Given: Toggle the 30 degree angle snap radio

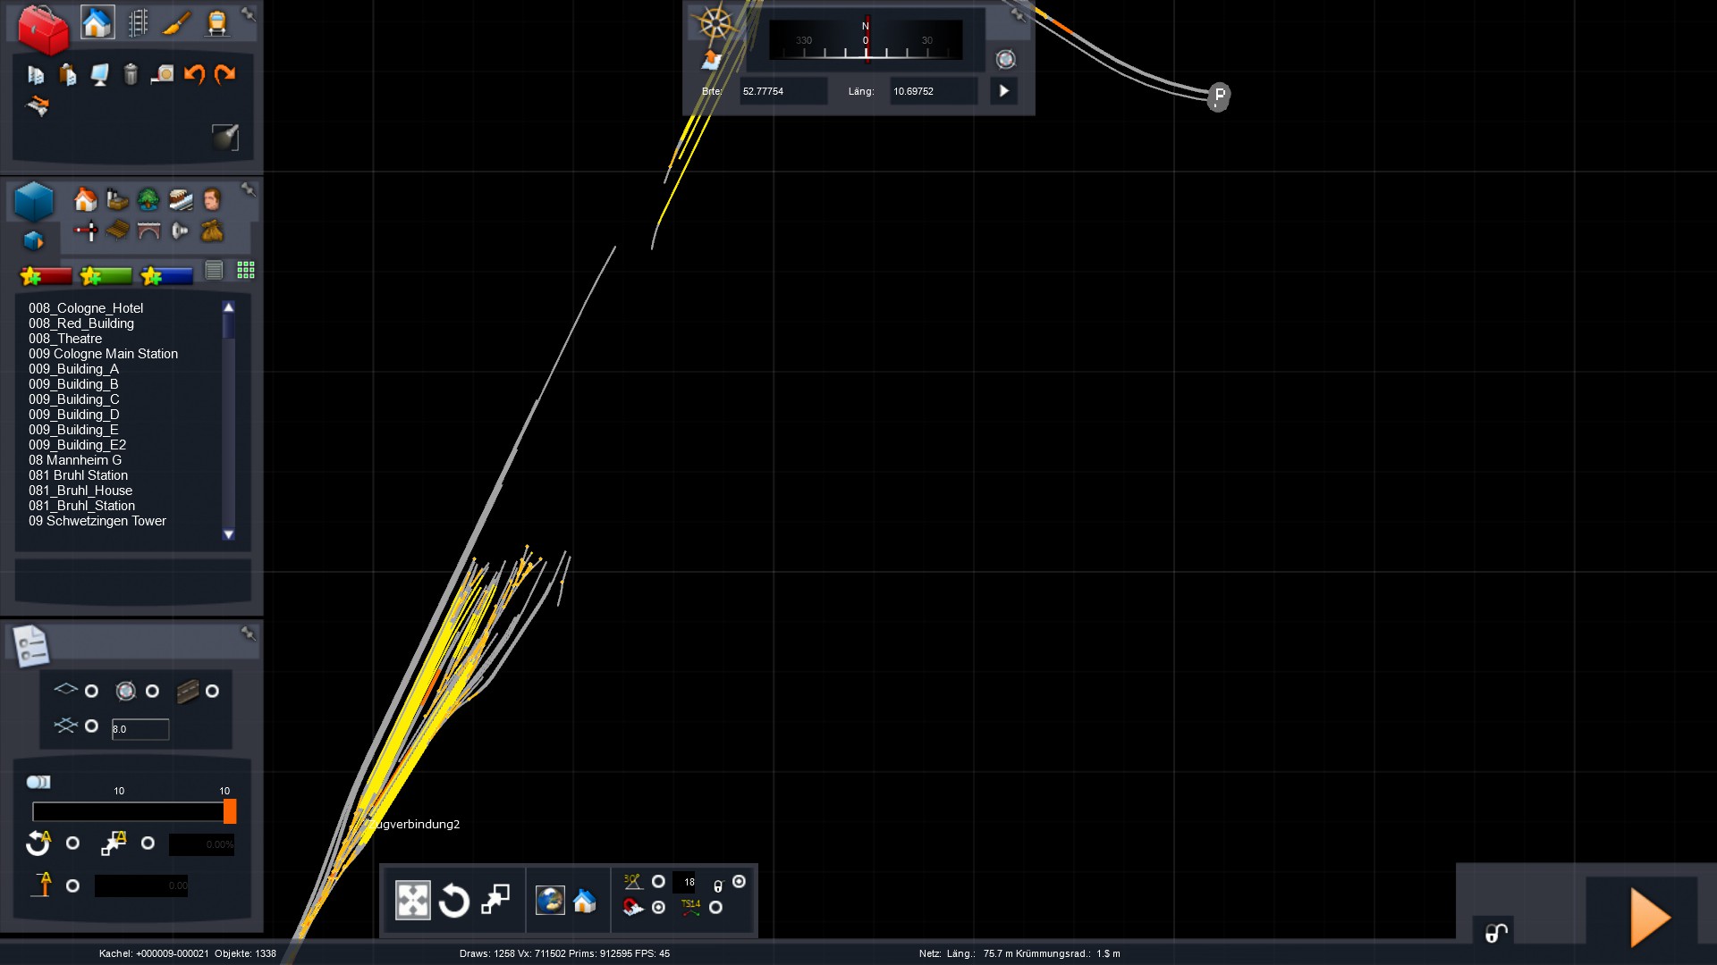Looking at the screenshot, I should (658, 882).
